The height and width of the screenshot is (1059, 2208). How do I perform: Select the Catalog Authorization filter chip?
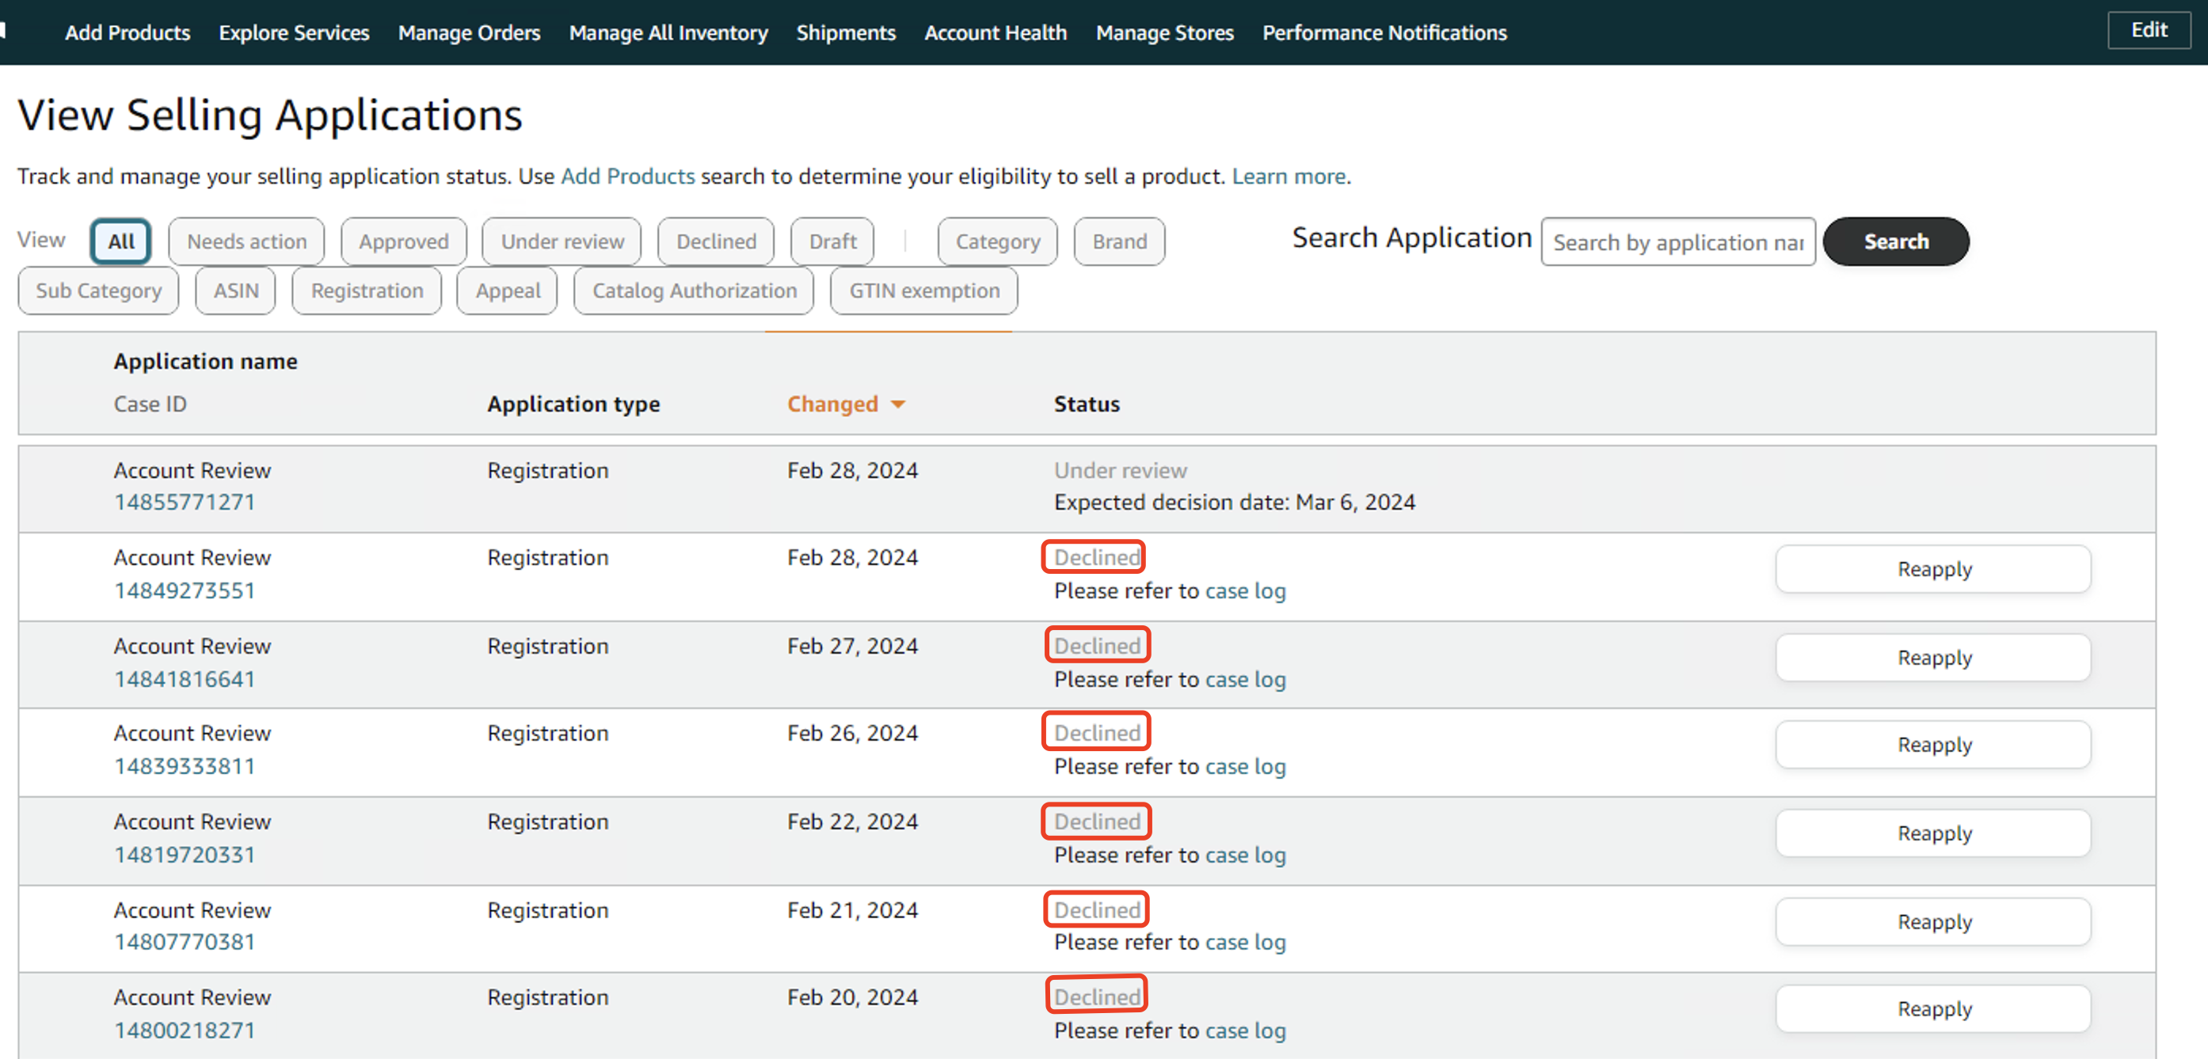(695, 291)
